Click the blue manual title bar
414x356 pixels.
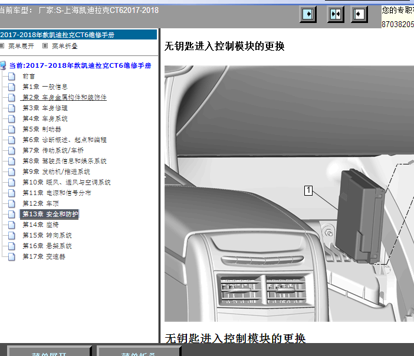78,35
